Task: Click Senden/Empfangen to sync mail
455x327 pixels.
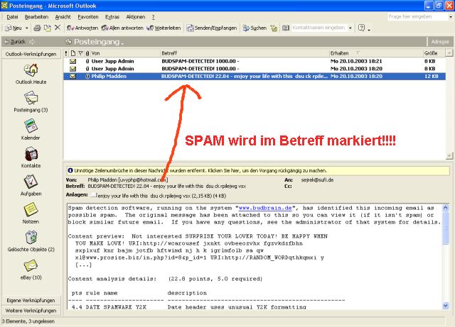Action: [x=213, y=28]
